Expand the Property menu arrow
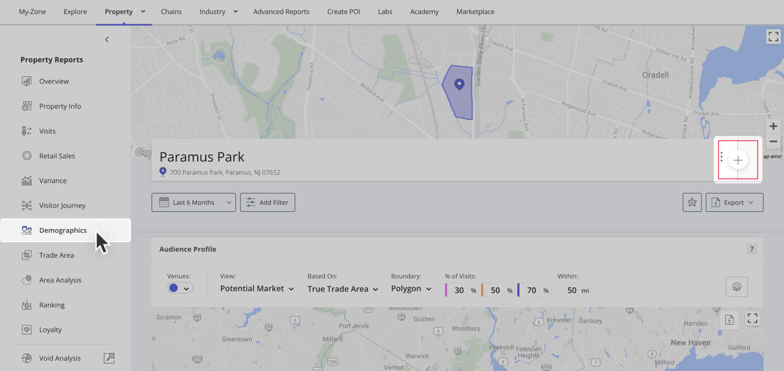 pyautogui.click(x=143, y=11)
